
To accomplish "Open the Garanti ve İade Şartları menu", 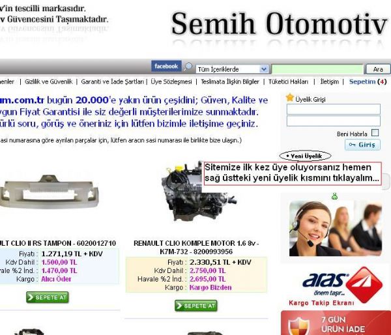I will 113,81.
